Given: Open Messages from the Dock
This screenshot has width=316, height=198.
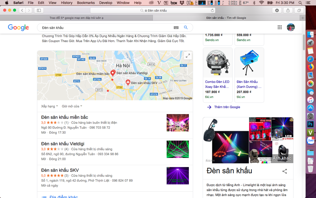Looking at the screenshot, I should (x=310, y=92).
